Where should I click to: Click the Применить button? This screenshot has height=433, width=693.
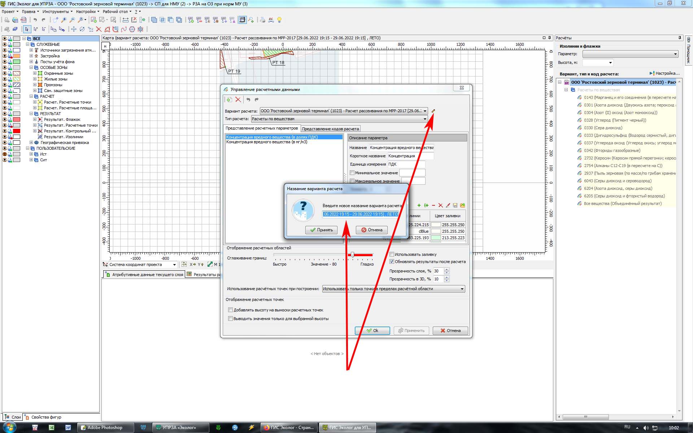pyautogui.click(x=411, y=331)
